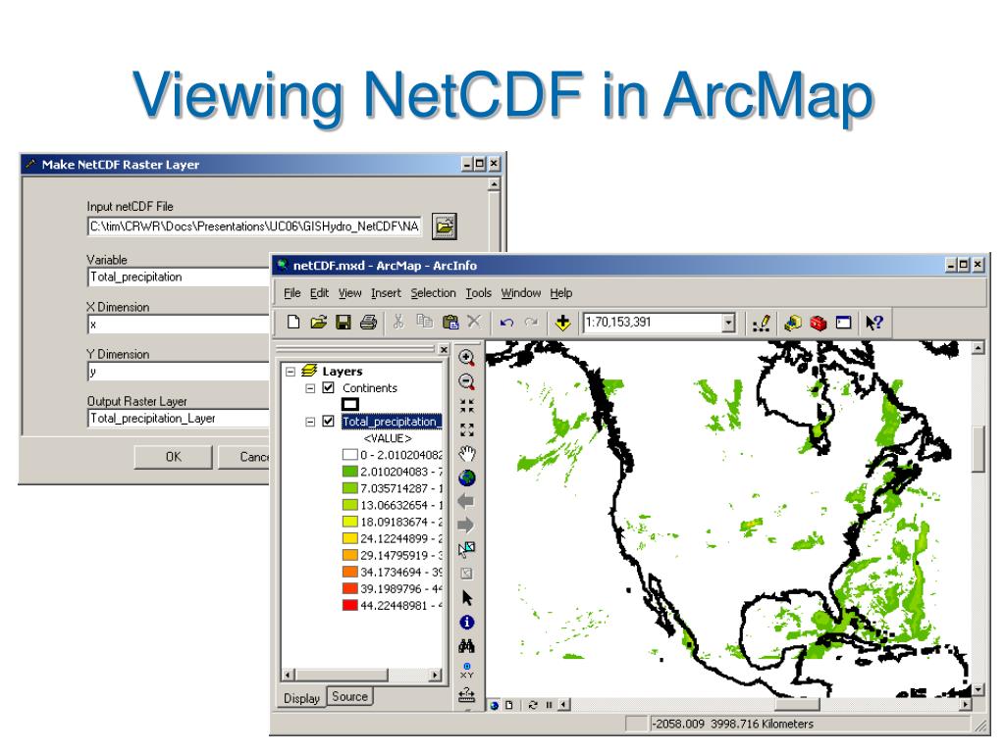1005x753 pixels.
Task: Open the File menu
Action: point(292,293)
